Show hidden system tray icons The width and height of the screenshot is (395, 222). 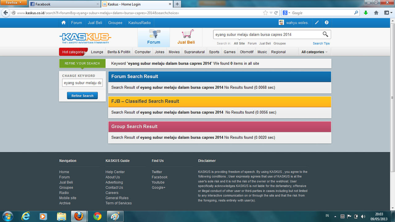(x=335, y=216)
